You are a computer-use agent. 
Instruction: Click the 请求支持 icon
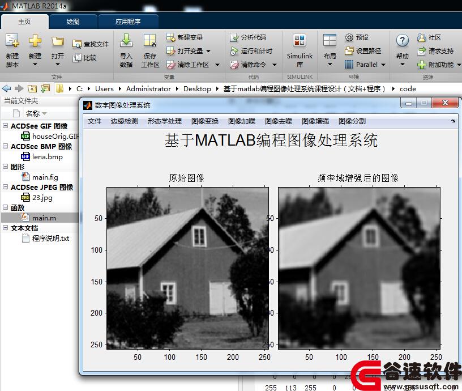tap(422, 51)
